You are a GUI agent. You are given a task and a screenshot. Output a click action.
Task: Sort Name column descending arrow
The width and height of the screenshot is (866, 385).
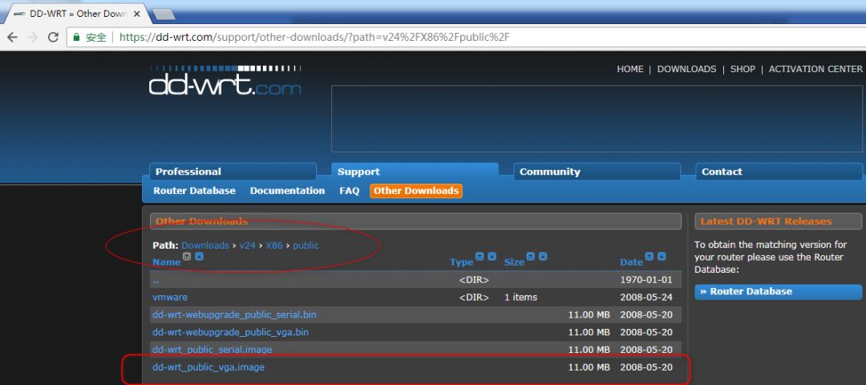coord(187,257)
